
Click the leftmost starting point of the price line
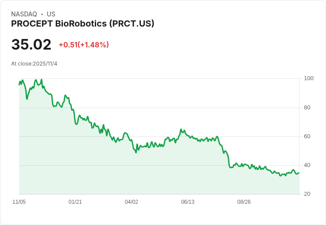(19, 84)
